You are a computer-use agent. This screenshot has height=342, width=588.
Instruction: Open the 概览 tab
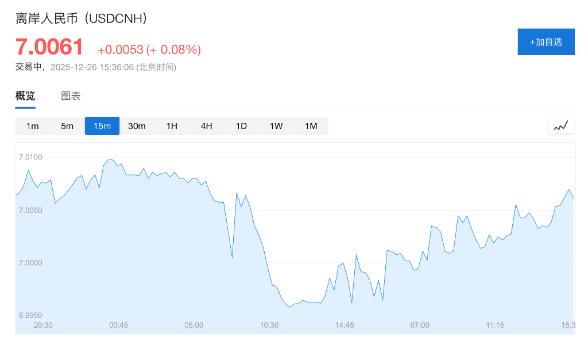click(25, 96)
